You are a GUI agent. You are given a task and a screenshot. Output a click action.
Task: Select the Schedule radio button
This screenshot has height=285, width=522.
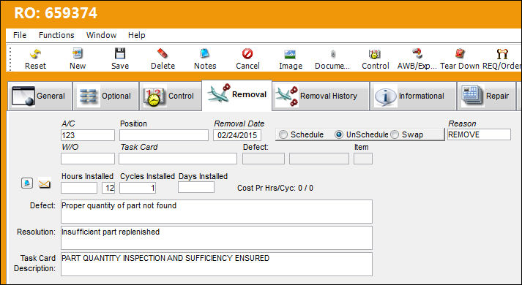283,134
